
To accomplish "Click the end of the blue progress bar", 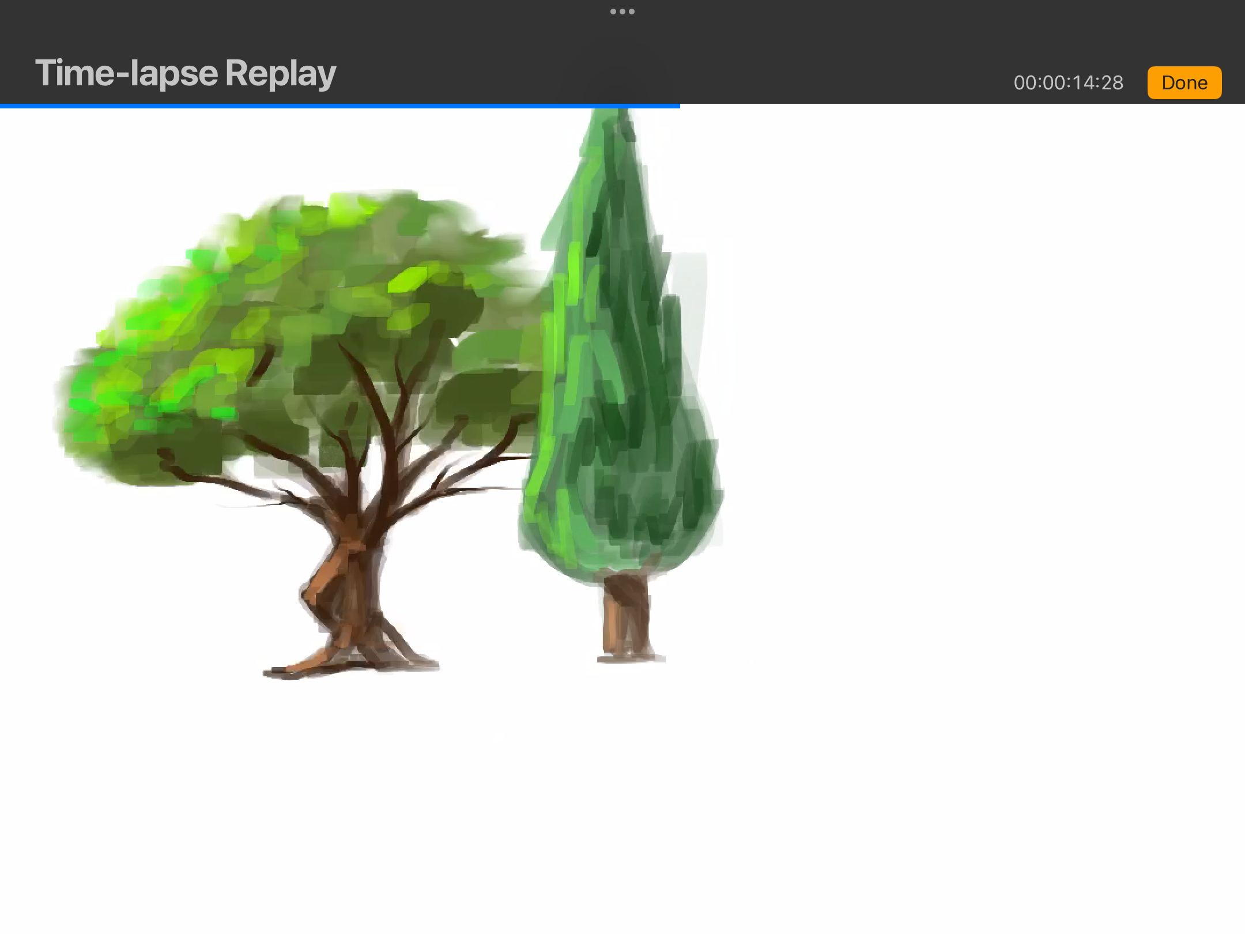I will [677, 106].
